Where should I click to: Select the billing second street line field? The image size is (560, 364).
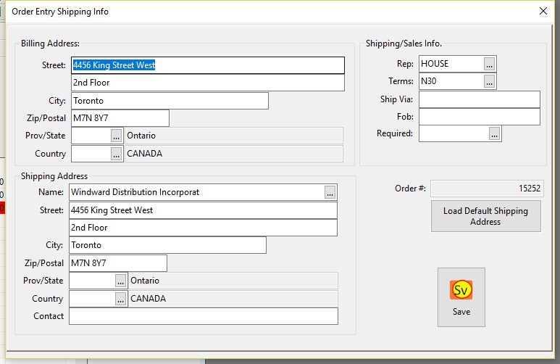coord(207,83)
